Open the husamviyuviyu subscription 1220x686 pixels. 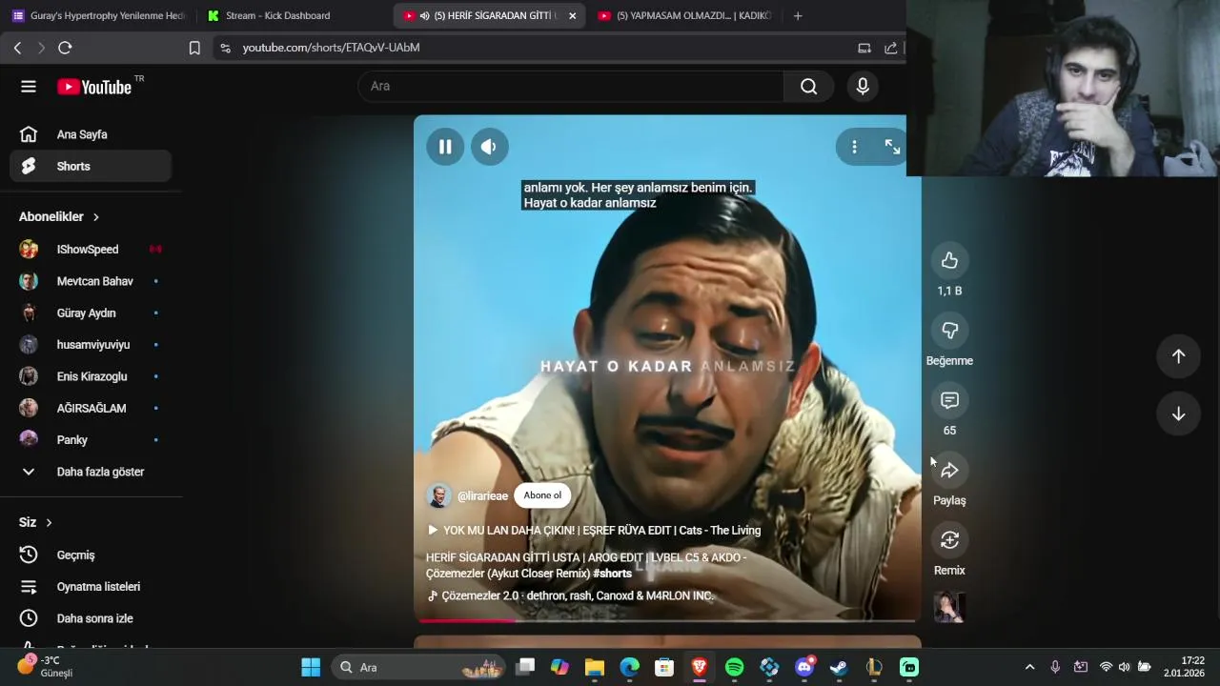(x=91, y=345)
